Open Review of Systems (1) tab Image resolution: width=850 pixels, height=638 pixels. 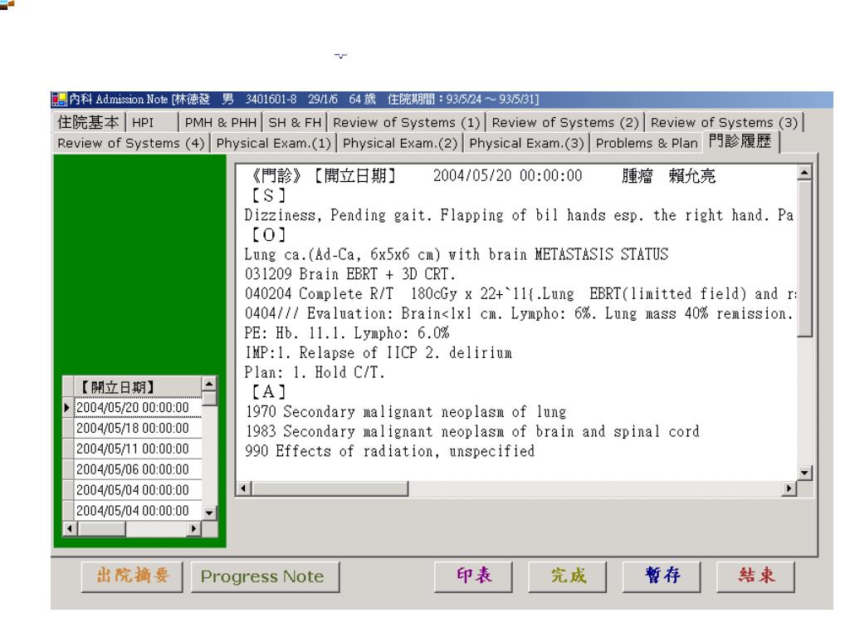click(406, 123)
